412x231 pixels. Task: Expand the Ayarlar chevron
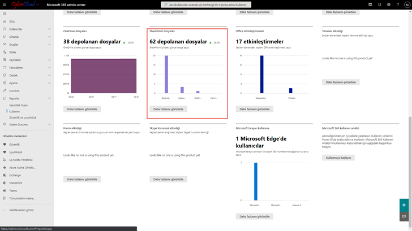pyautogui.click(x=49, y=83)
